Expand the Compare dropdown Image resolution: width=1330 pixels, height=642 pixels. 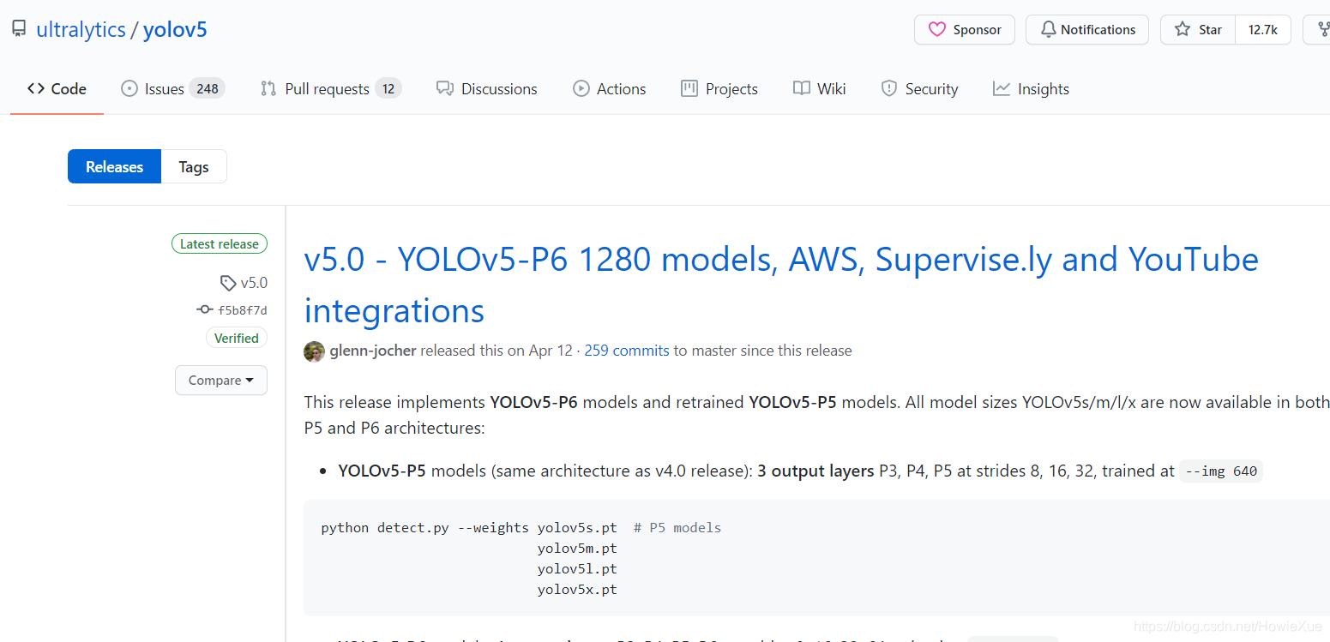click(x=221, y=380)
